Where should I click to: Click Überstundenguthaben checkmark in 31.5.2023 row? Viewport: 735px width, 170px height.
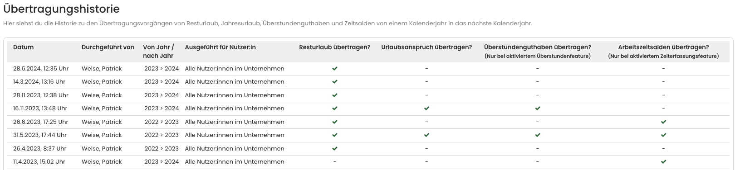coord(538,135)
